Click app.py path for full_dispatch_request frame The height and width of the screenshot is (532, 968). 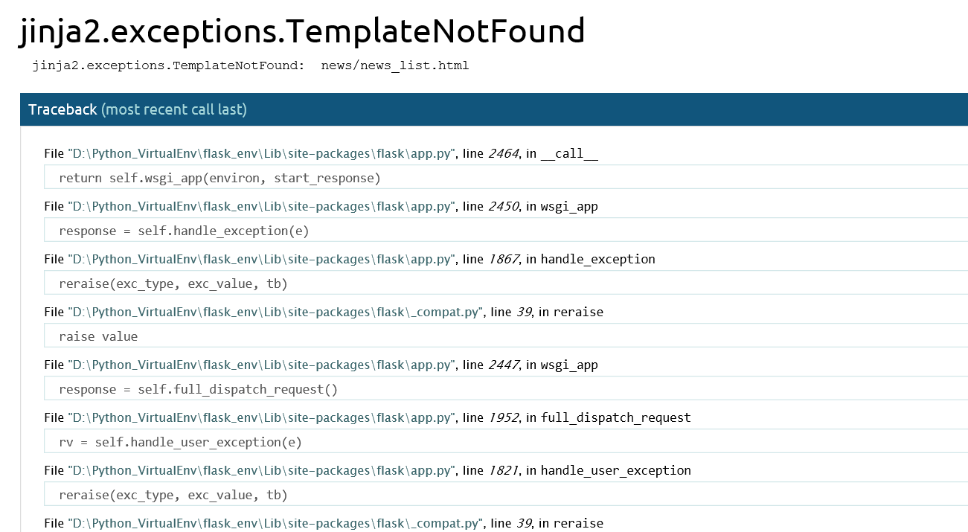[260, 418]
